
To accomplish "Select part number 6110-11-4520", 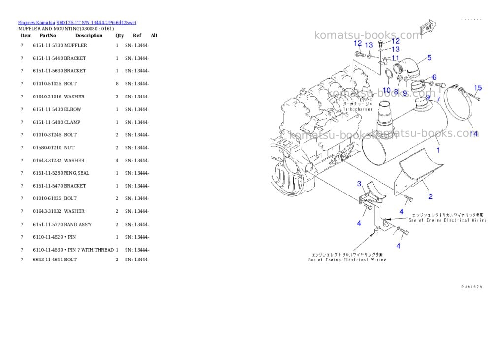I will click(x=48, y=237).
